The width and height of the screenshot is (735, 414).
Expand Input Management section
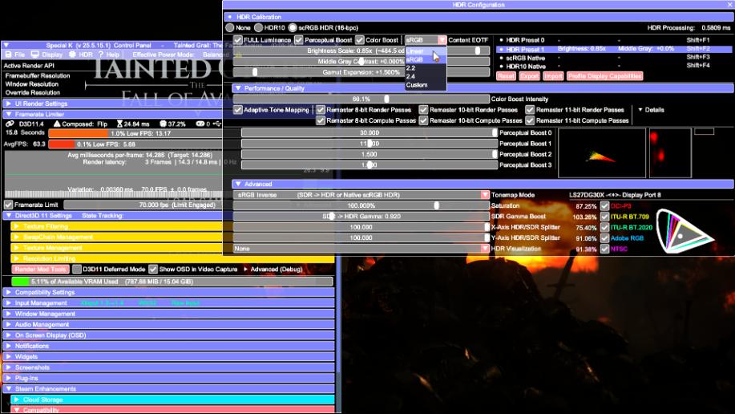point(168,303)
